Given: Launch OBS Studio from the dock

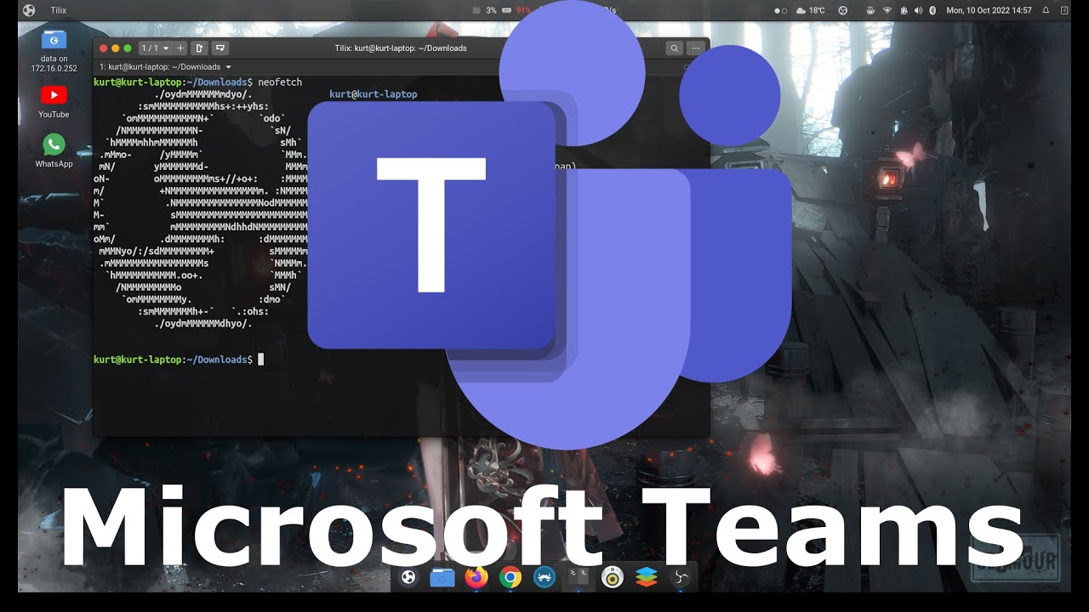Looking at the screenshot, I should (681, 578).
